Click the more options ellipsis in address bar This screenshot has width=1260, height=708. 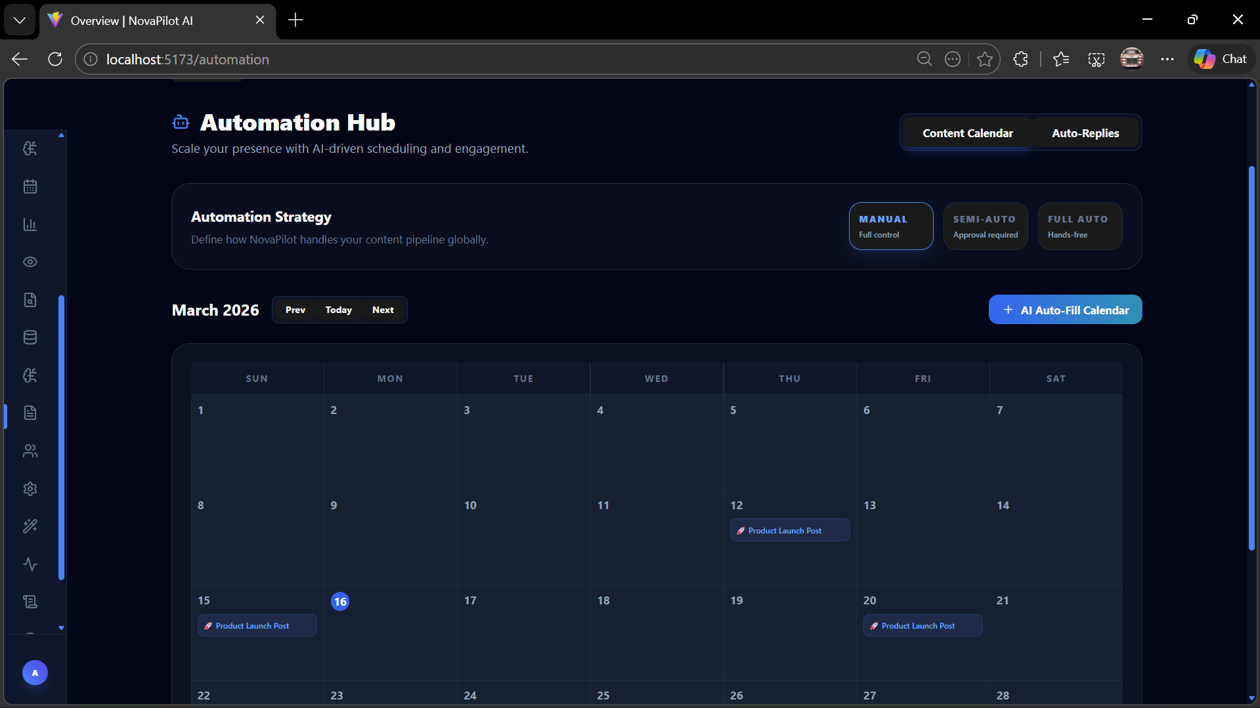(x=953, y=59)
